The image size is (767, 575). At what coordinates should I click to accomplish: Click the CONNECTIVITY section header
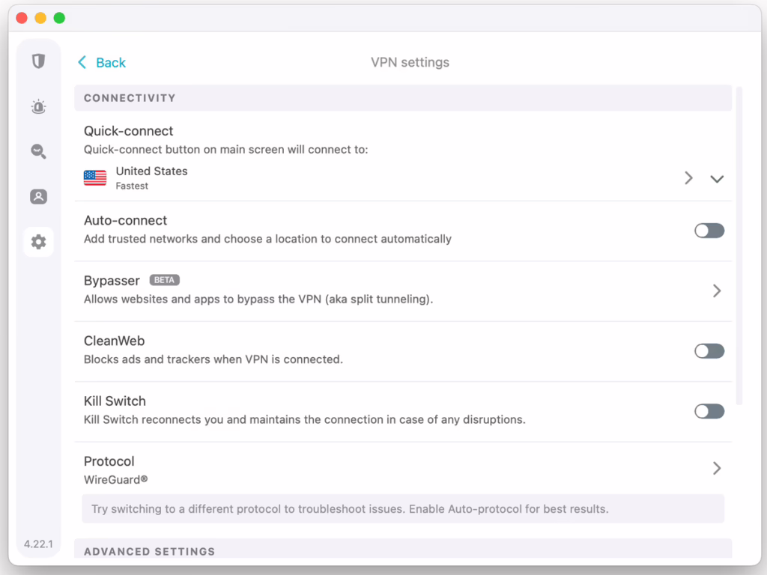pyautogui.click(x=403, y=98)
